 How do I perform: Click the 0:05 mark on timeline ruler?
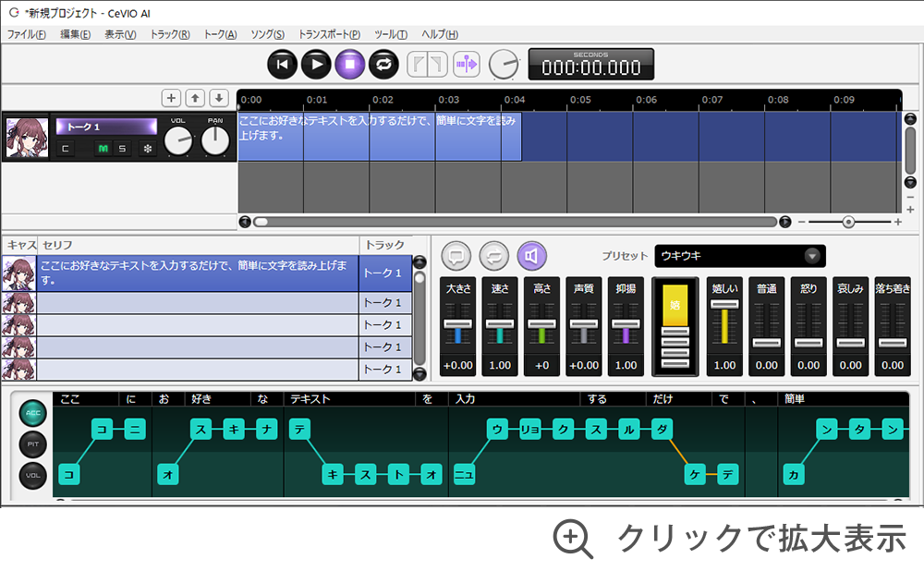coord(580,100)
